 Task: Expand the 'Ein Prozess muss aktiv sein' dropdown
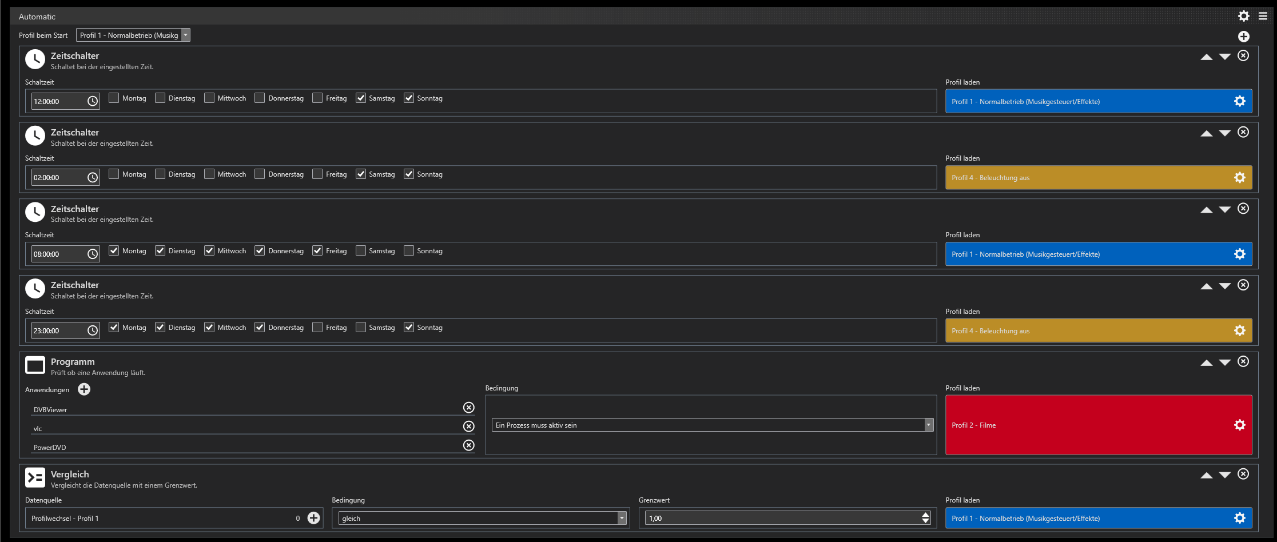pyautogui.click(x=929, y=425)
